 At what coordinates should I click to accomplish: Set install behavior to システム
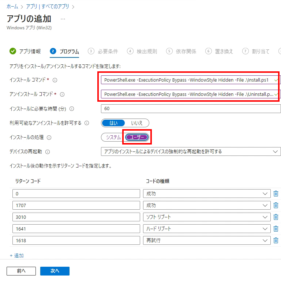click(113, 137)
